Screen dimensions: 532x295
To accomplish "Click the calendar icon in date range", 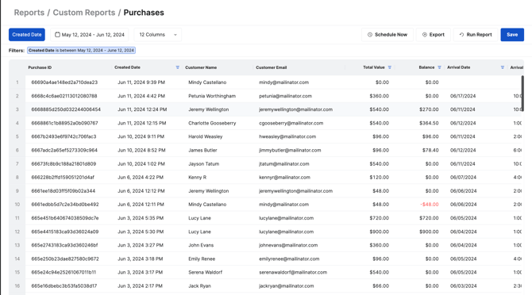I will click(57, 35).
